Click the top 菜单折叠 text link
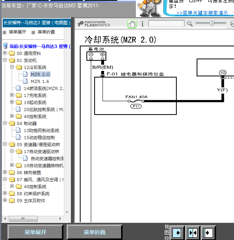Image resolution: width=234 pixels, height=240 pixels. [x=46, y=32]
